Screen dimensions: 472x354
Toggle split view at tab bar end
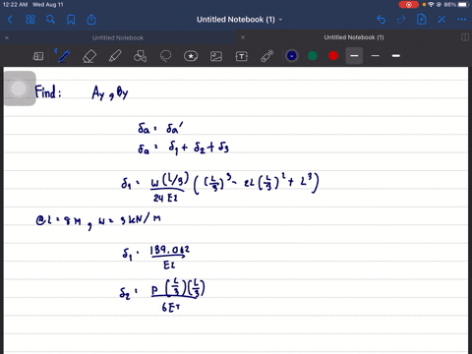point(465,37)
